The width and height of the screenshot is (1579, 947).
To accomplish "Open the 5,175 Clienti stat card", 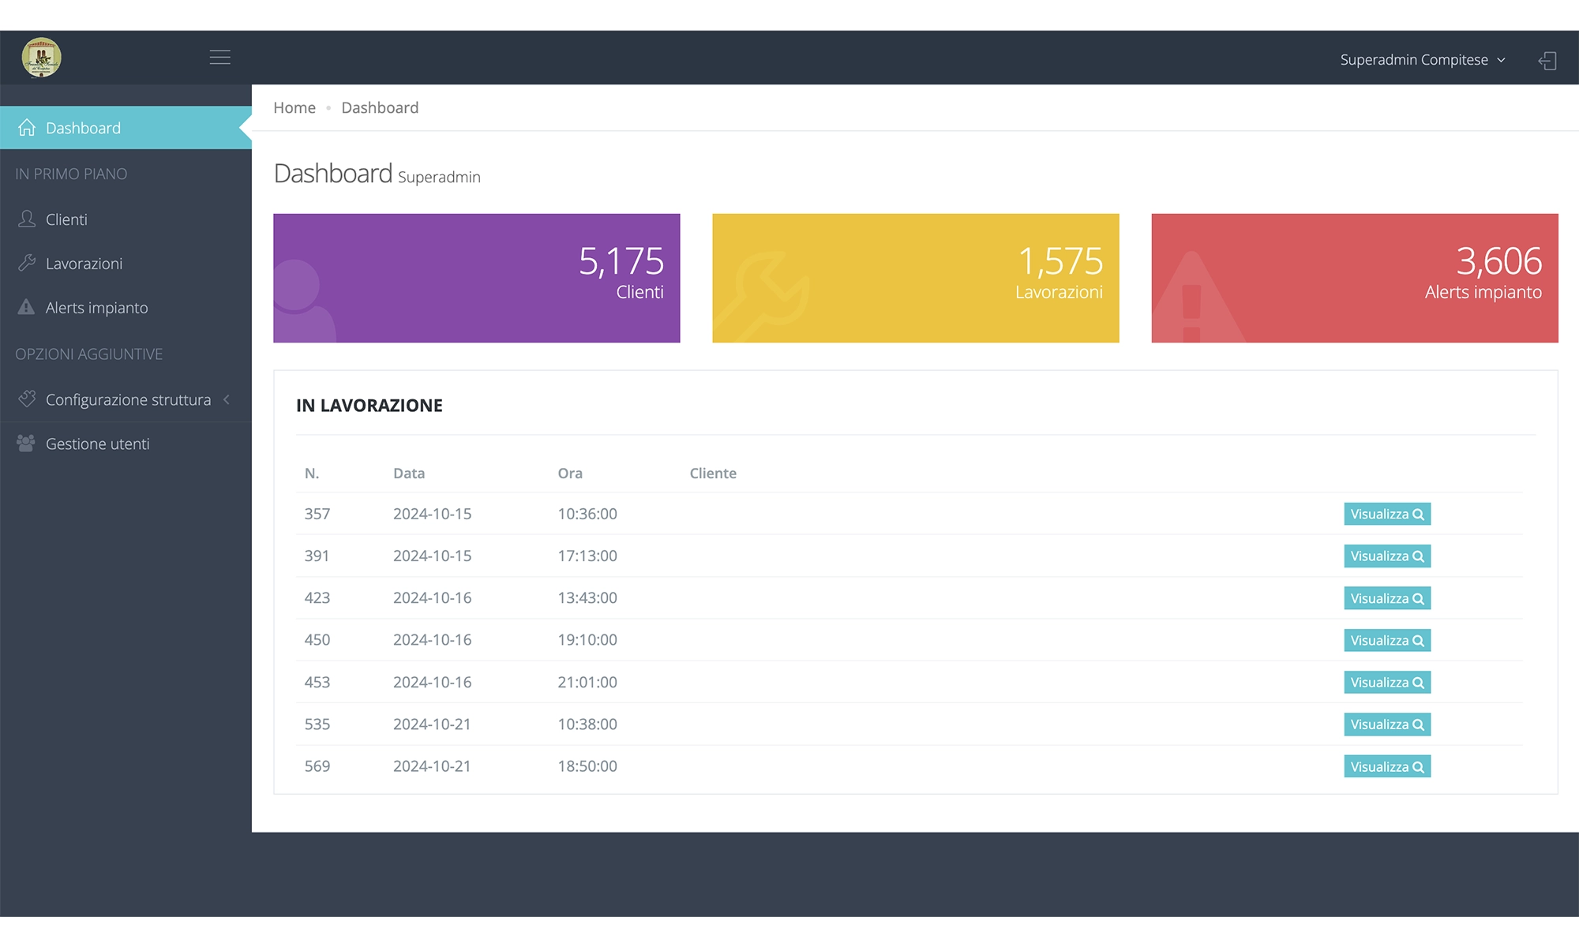I will click(x=476, y=278).
